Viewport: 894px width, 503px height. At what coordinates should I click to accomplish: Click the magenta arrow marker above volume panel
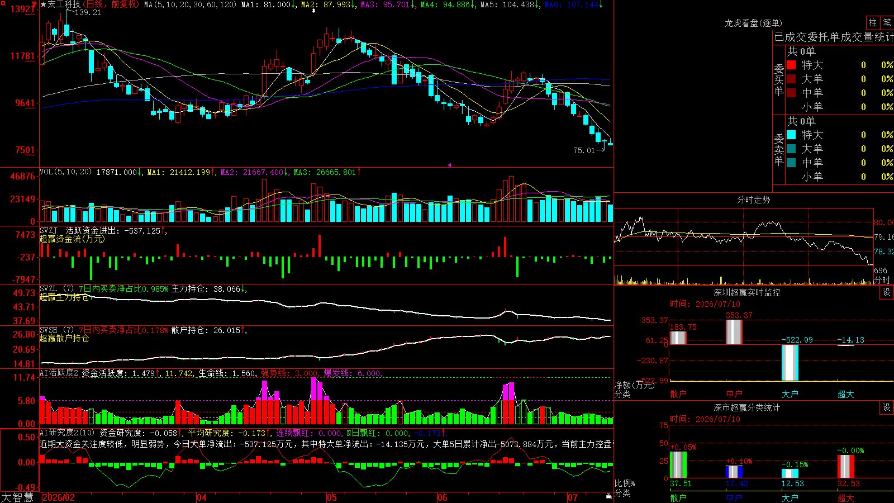pos(449,165)
